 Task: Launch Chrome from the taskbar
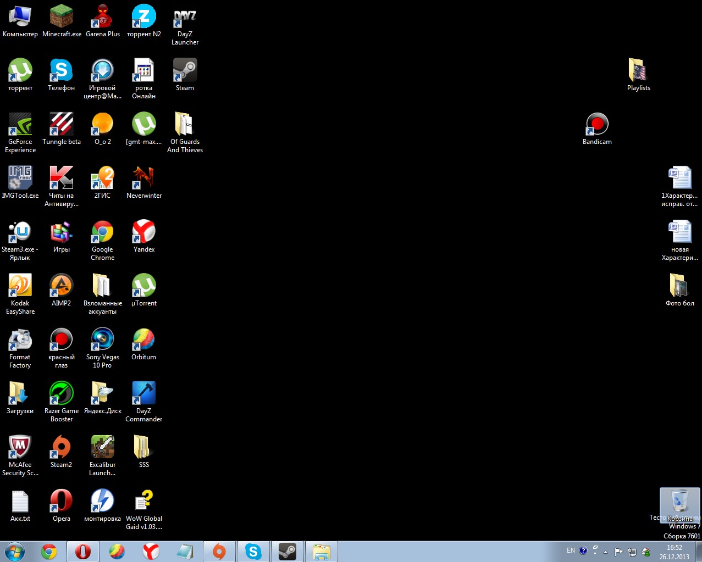point(49,552)
